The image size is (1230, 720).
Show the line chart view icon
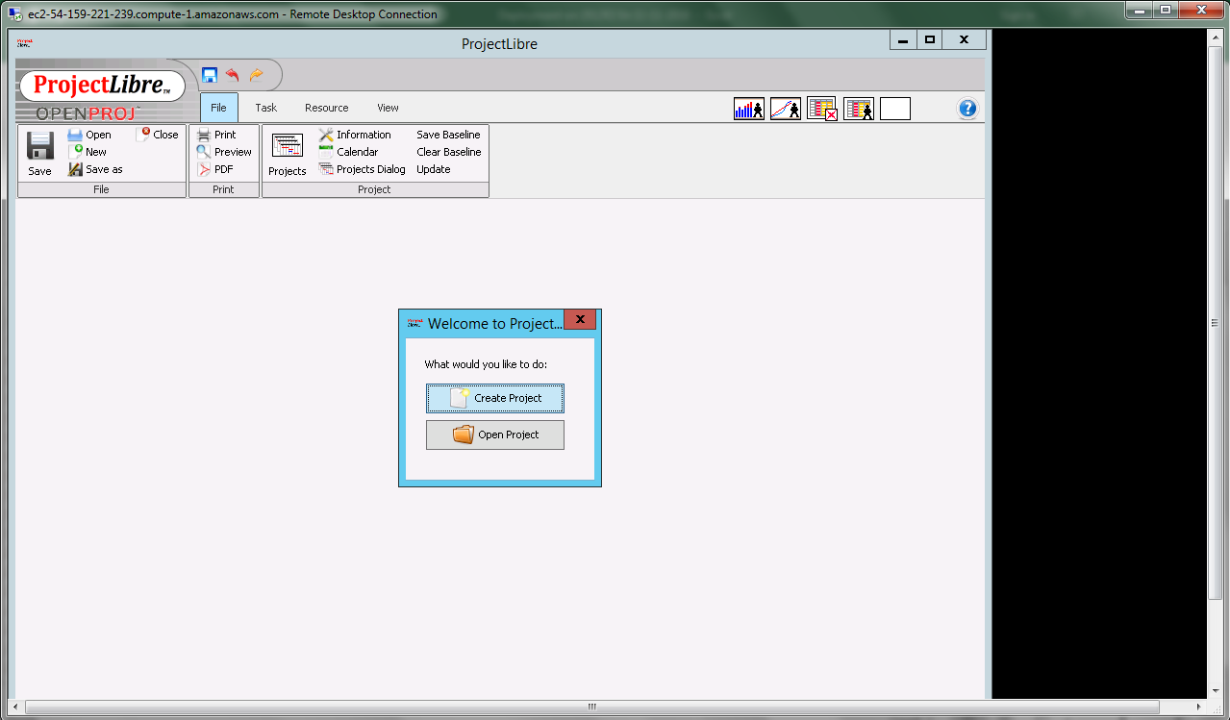coord(785,109)
